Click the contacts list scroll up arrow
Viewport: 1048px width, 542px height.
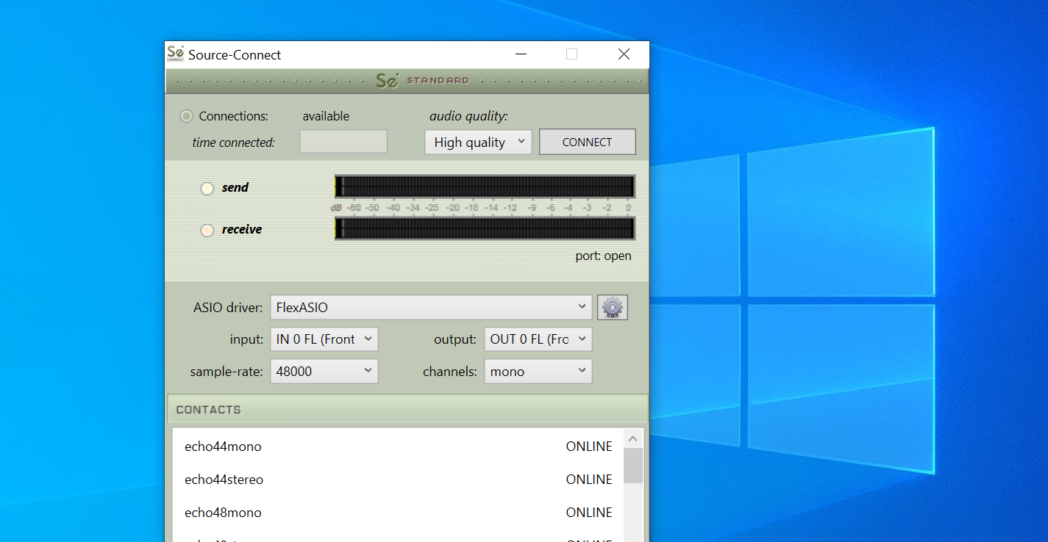(x=632, y=439)
